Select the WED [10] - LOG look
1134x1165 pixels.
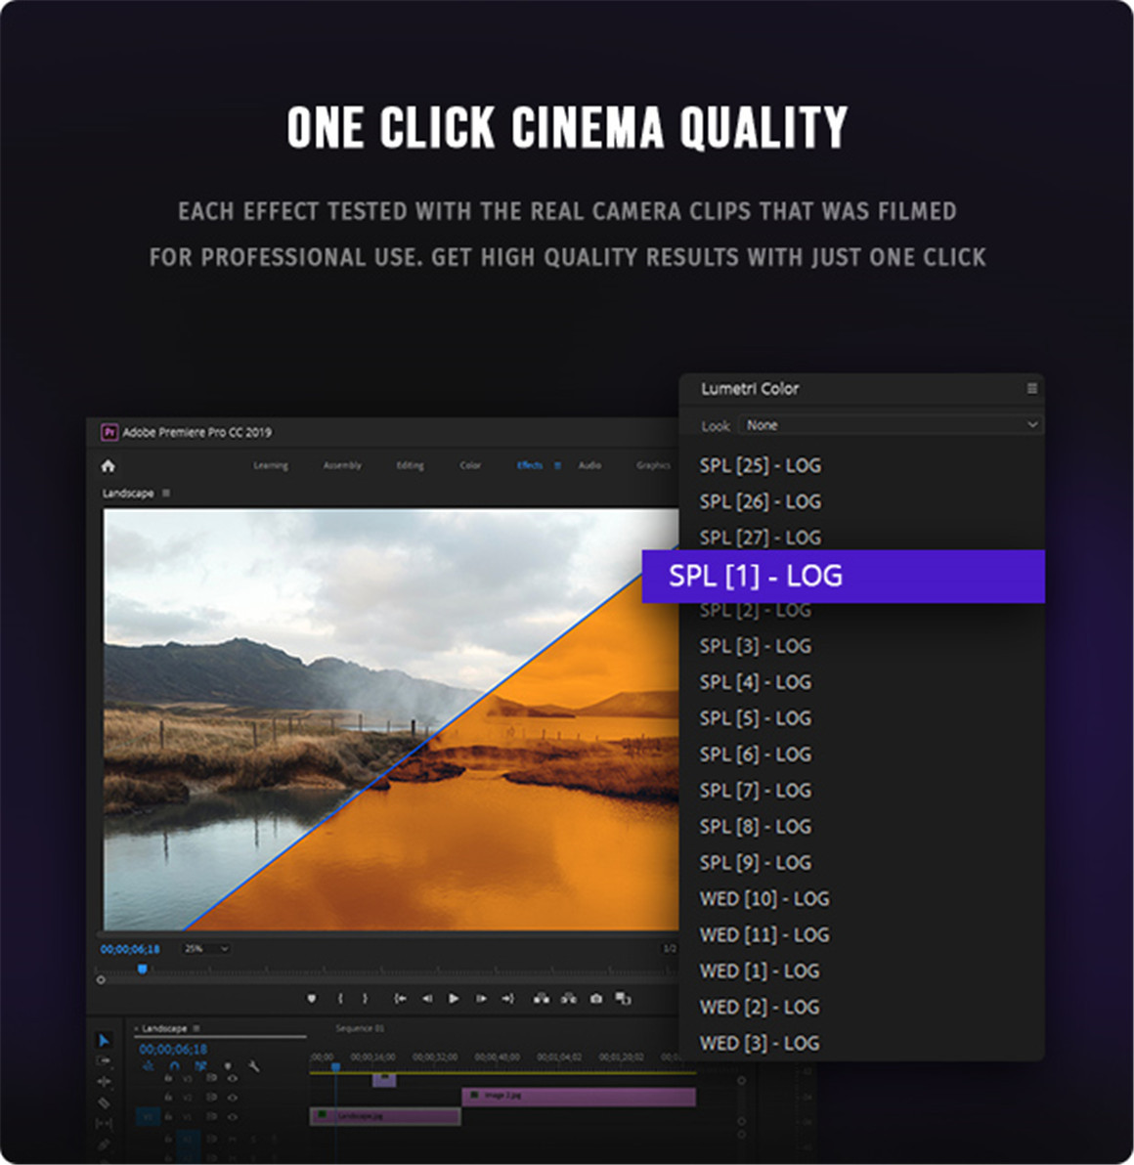[763, 898]
